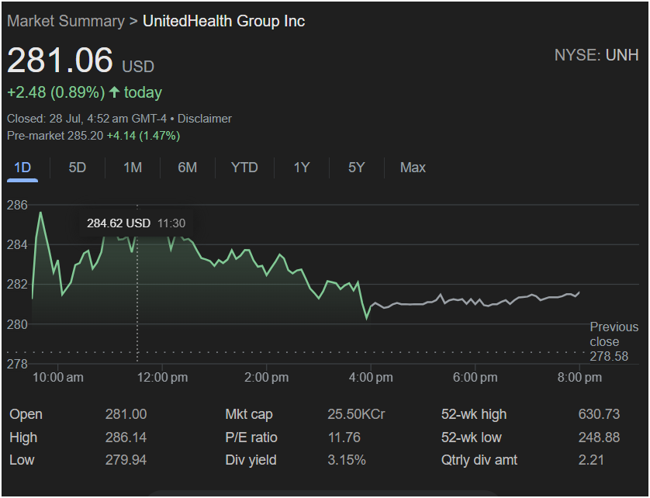Image resolution: width=650 pixels, height=498 pixels.
Task: Click the Mkt cap value 25.50KCr
Action: pos(357,414)
